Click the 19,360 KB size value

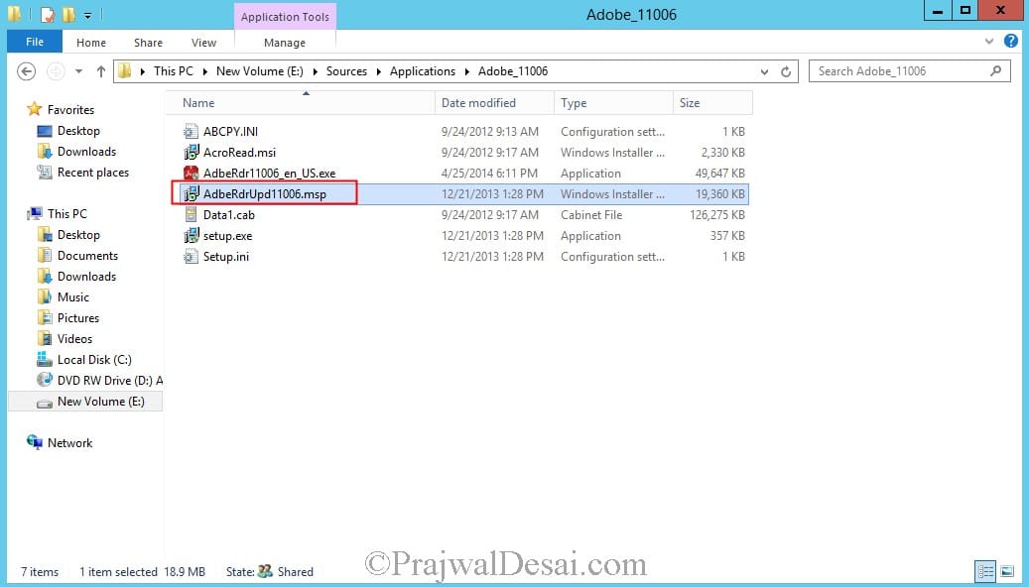tap(720, 194)
